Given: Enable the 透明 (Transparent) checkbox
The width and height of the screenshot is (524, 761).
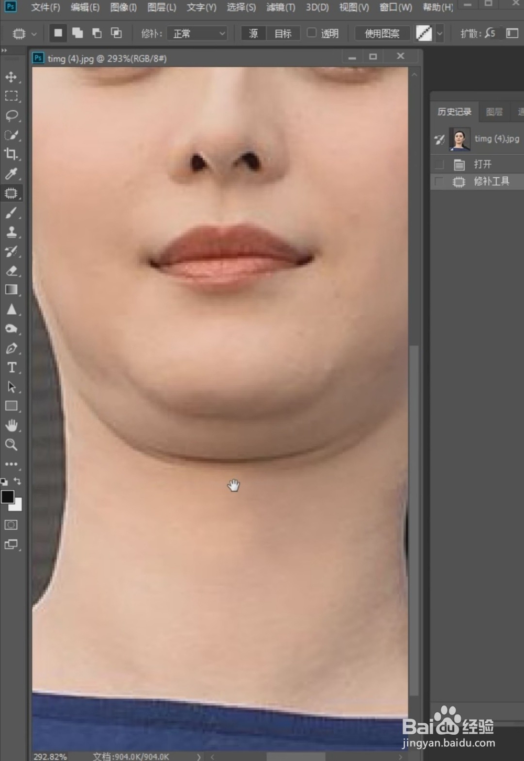Looking at the screenshot, I should (x=312, y=33).
